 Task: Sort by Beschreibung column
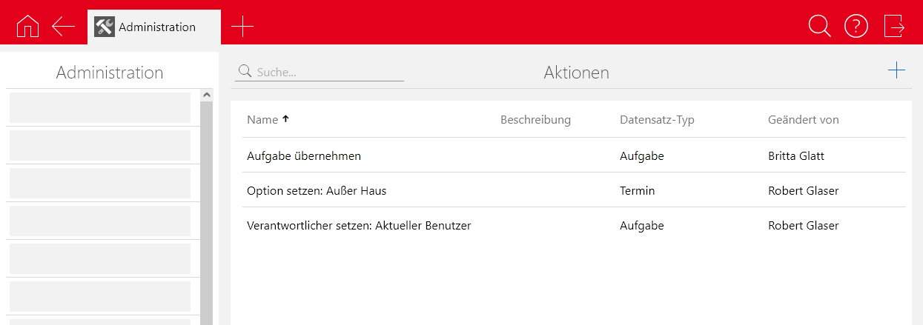pos(535,120)
